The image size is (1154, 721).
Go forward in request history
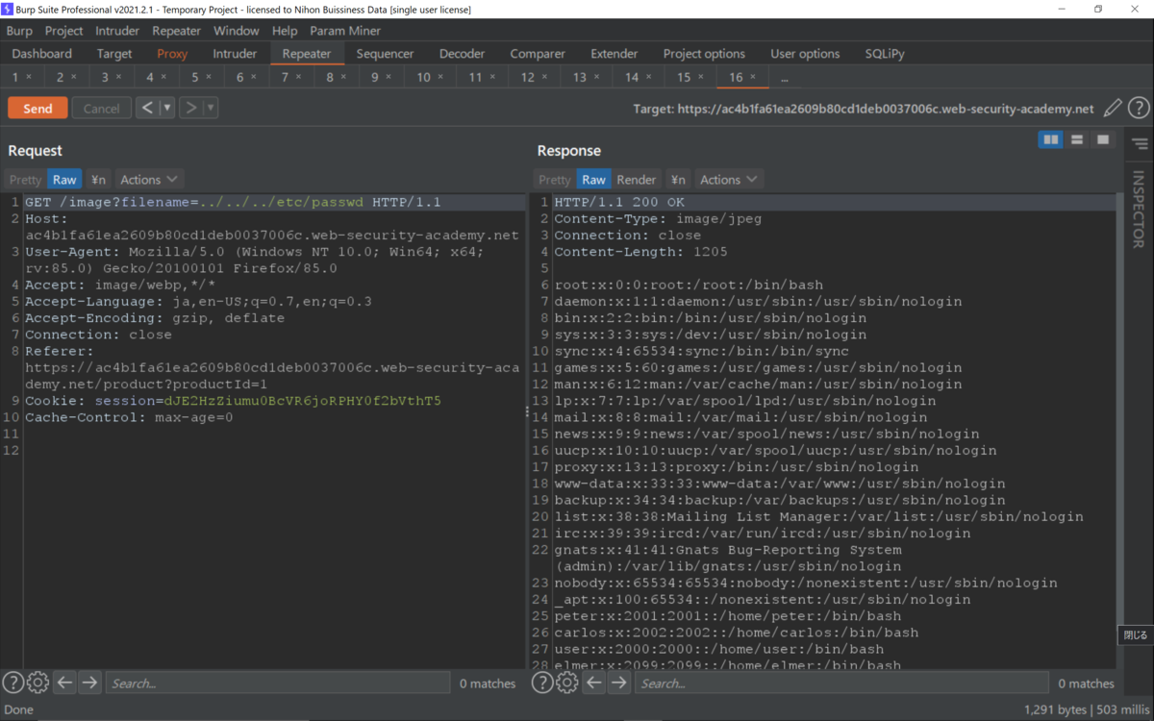point(190,108)
